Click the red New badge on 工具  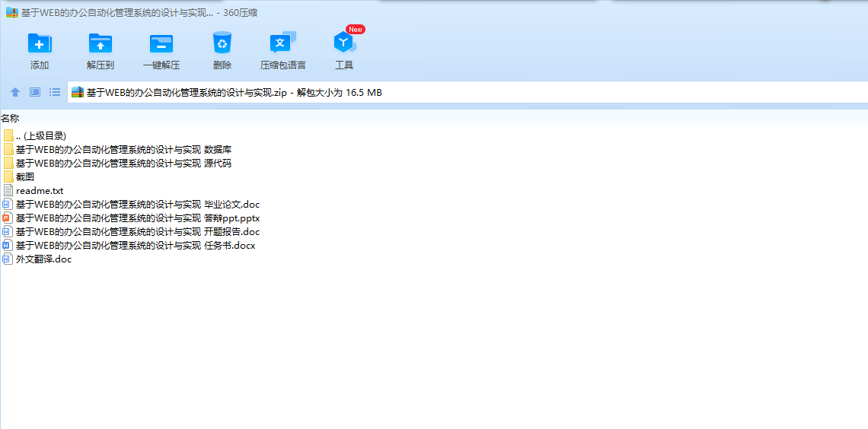pos(355,29)
